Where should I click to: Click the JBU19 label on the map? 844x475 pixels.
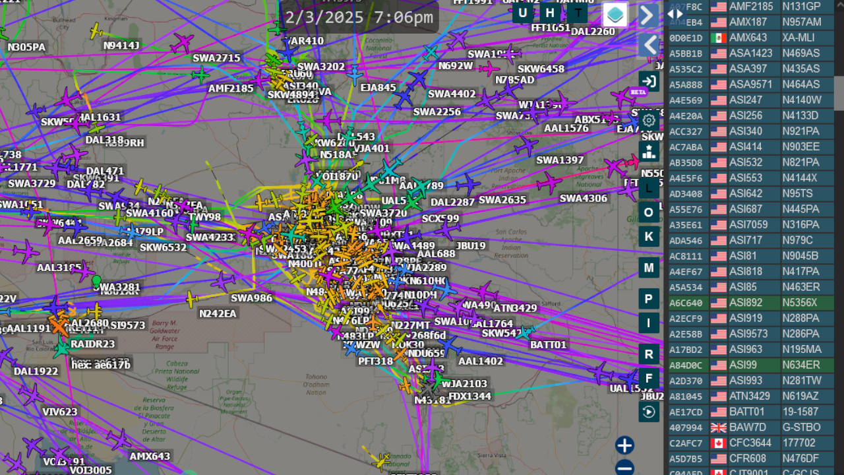471,246
